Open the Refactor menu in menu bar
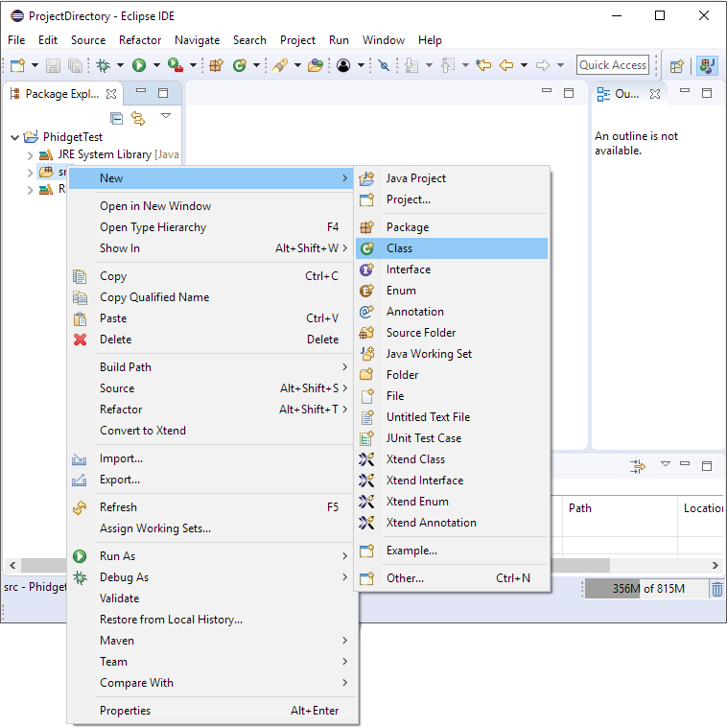 140,40
